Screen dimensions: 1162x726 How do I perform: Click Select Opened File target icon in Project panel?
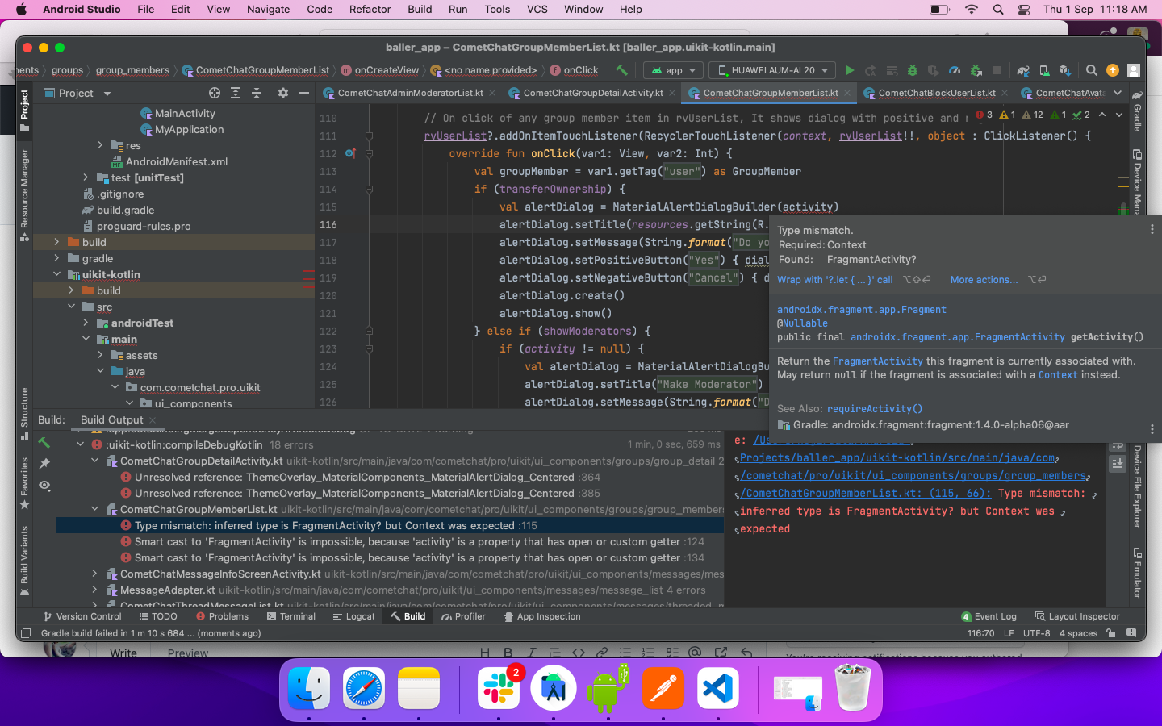[x=215, y=93]
